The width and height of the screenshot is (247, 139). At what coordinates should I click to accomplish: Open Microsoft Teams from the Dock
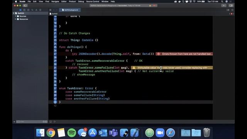click(113, 132)
